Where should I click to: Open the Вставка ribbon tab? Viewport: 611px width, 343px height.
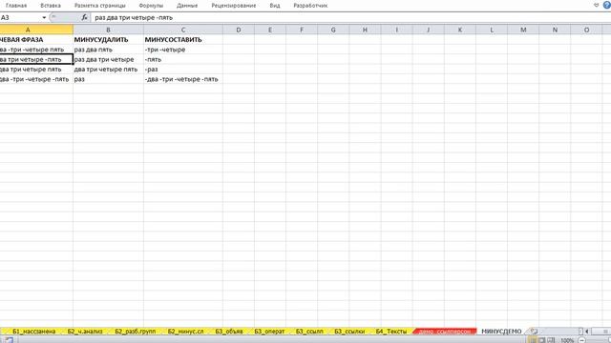(x=51, y=6)
